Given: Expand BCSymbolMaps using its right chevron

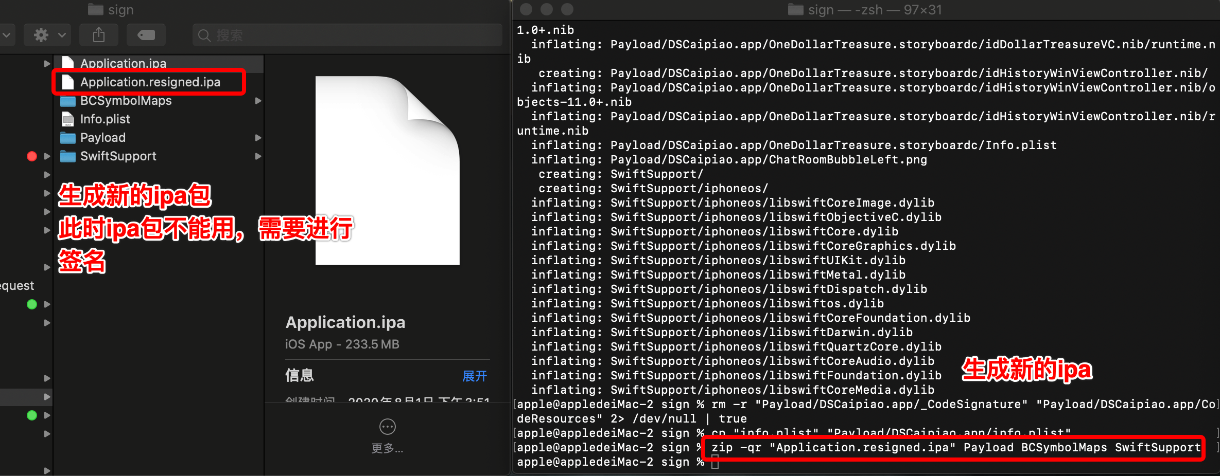Looking at the screenshot, I should pos(258,101).
